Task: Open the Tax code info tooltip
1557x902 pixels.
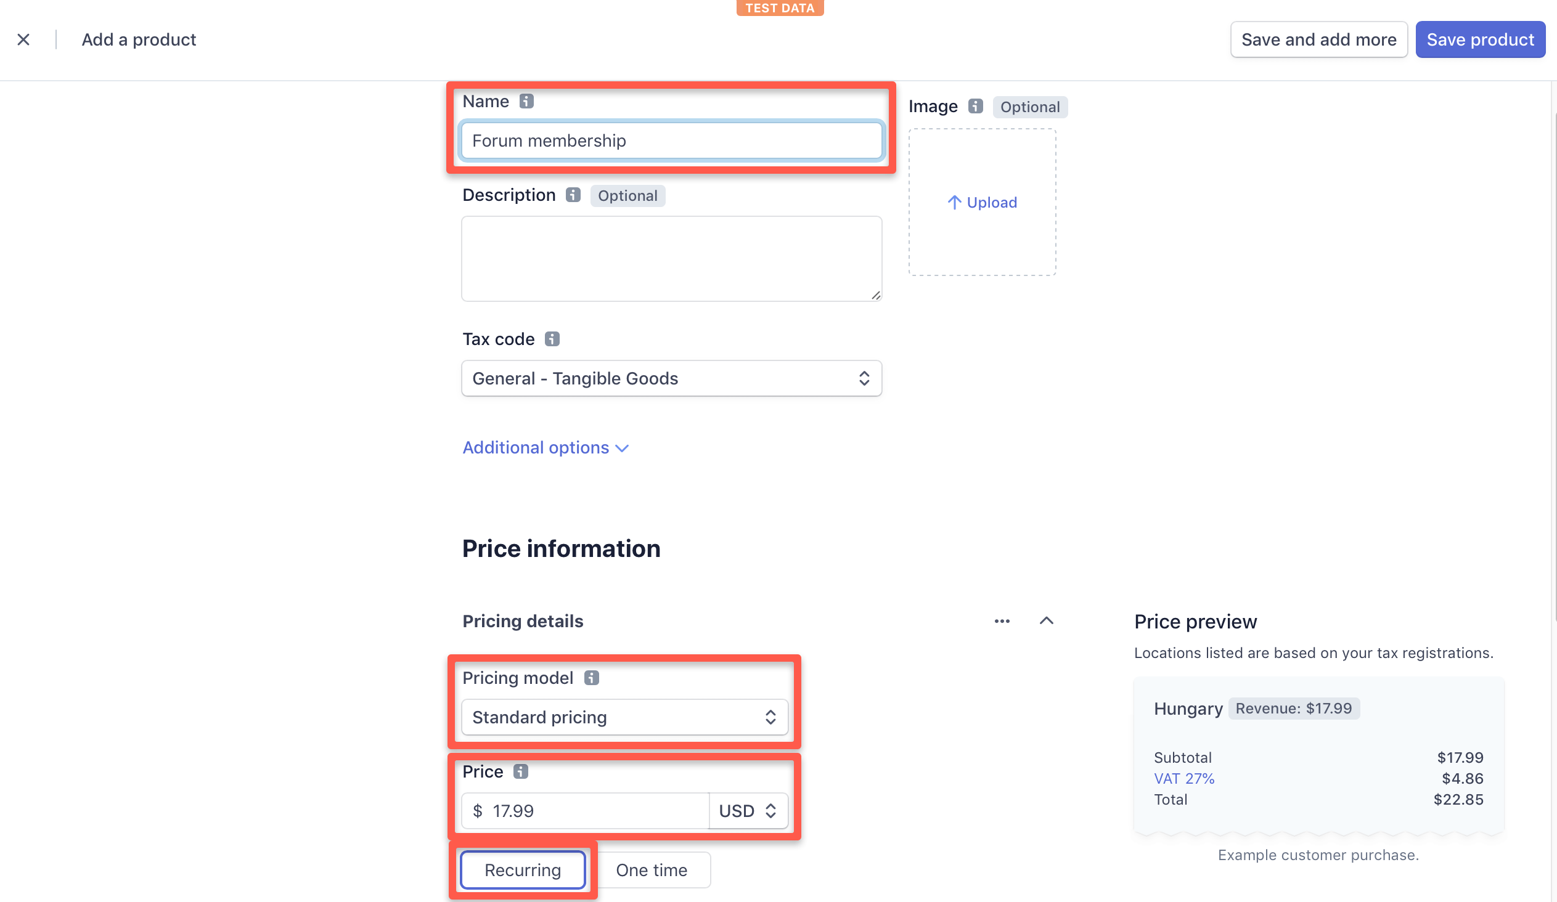Action: click(x=550, y=338)
